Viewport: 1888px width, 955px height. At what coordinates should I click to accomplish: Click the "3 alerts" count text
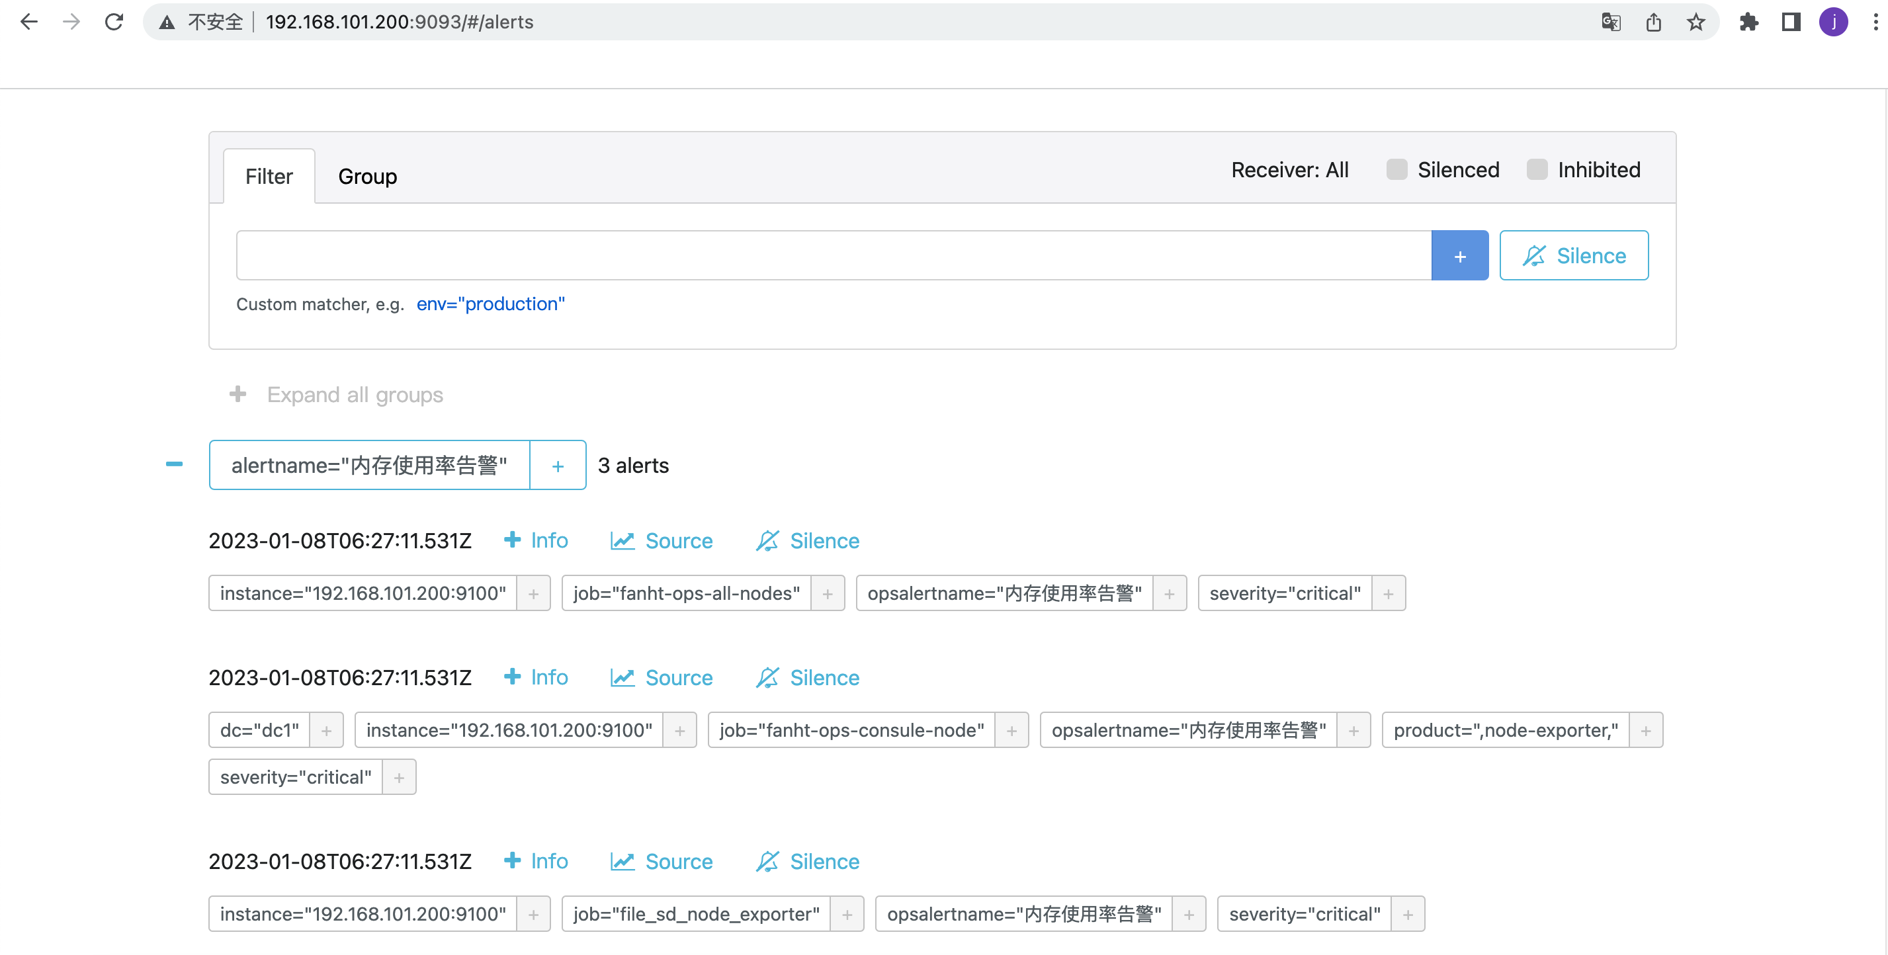point(633,465)
